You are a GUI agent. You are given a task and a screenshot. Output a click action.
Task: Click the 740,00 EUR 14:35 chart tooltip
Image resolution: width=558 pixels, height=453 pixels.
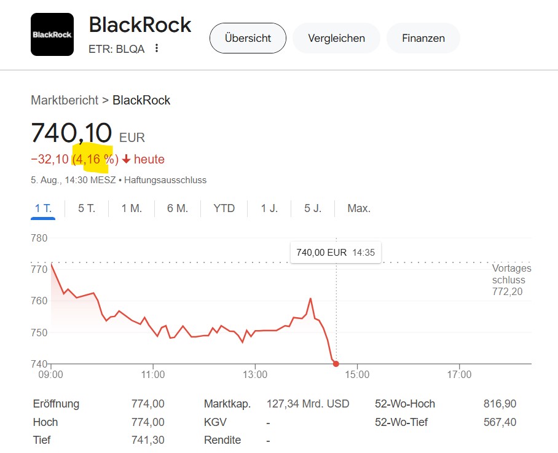[x=336, y=252]
